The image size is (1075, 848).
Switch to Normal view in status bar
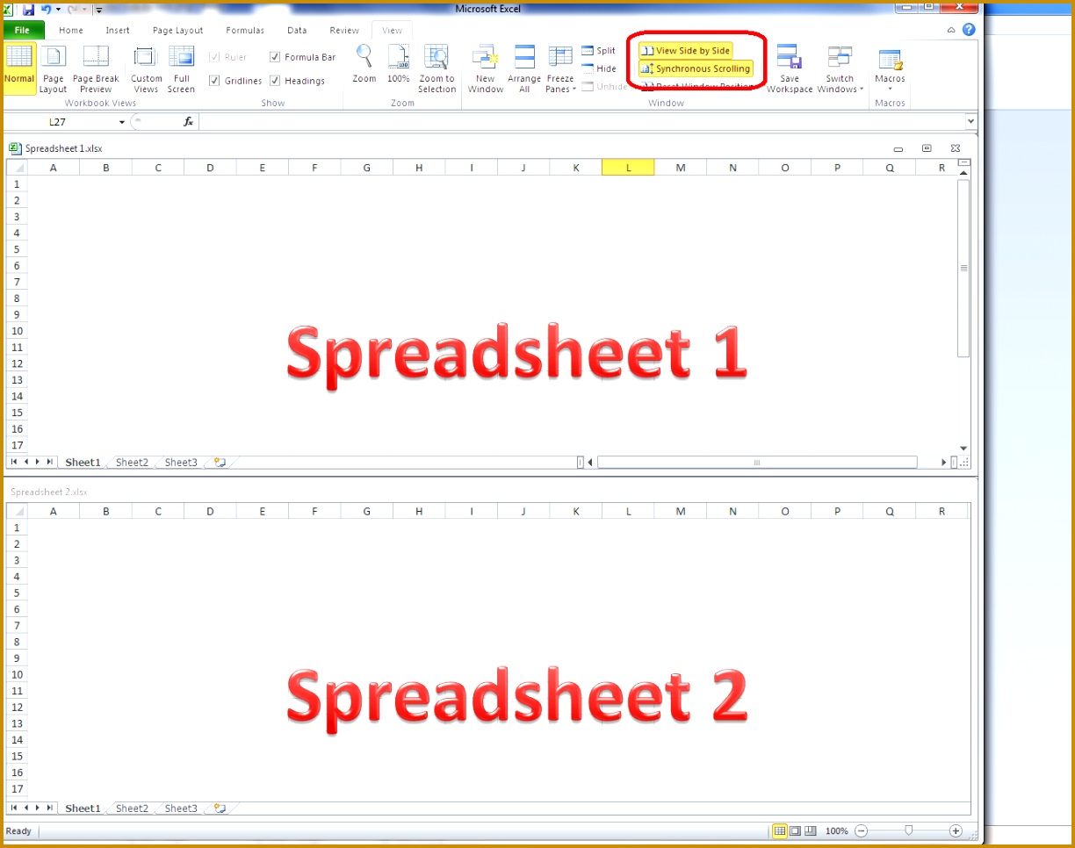779,830
